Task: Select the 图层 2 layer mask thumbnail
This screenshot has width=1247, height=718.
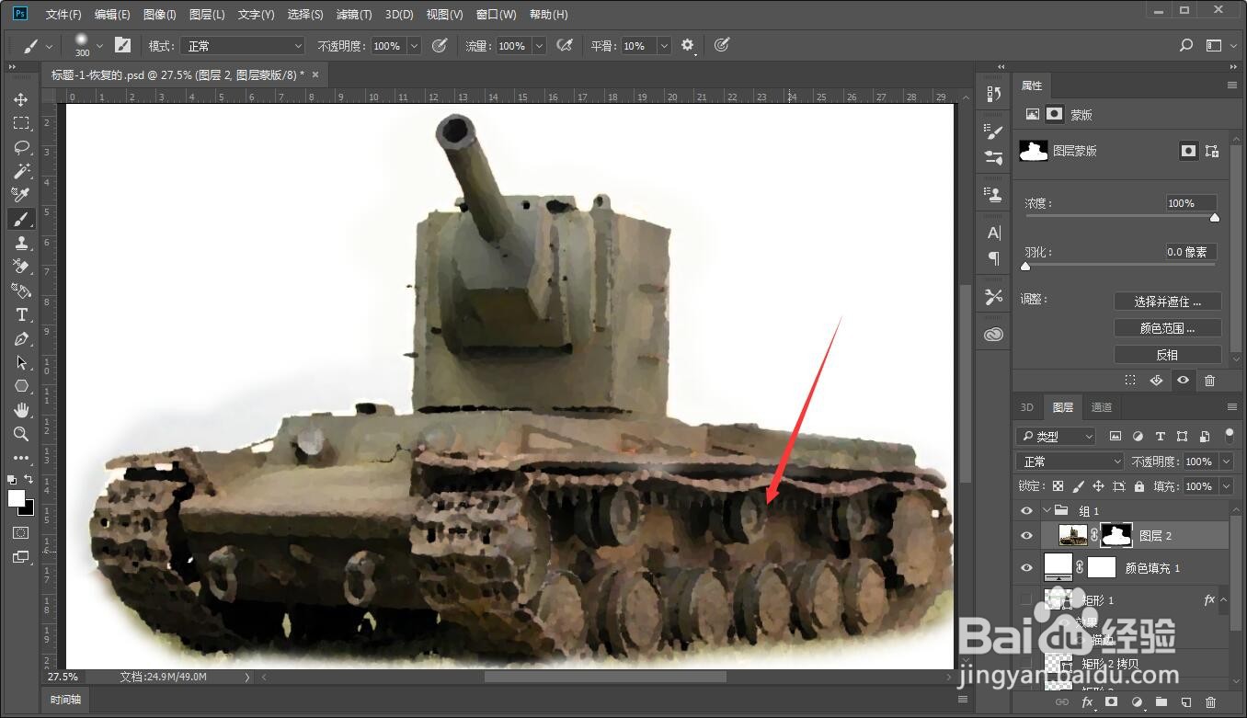Action: 1118,535
